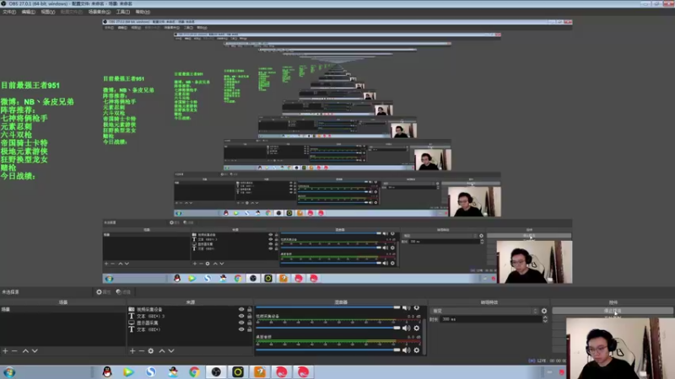This screenshot has width=675, height=379.
Task: Move source up in the main Sources dock toolbar
Action: 162,351
